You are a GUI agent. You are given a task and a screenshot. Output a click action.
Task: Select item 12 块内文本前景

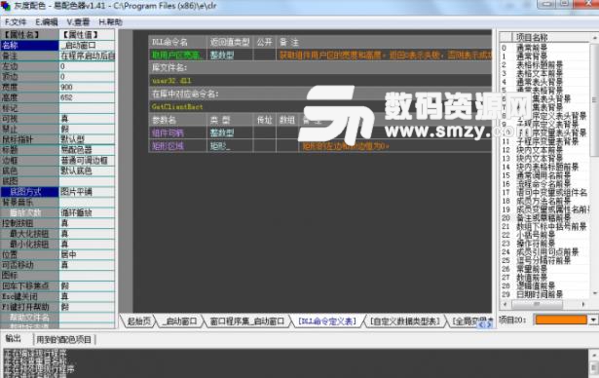point(544,149)
